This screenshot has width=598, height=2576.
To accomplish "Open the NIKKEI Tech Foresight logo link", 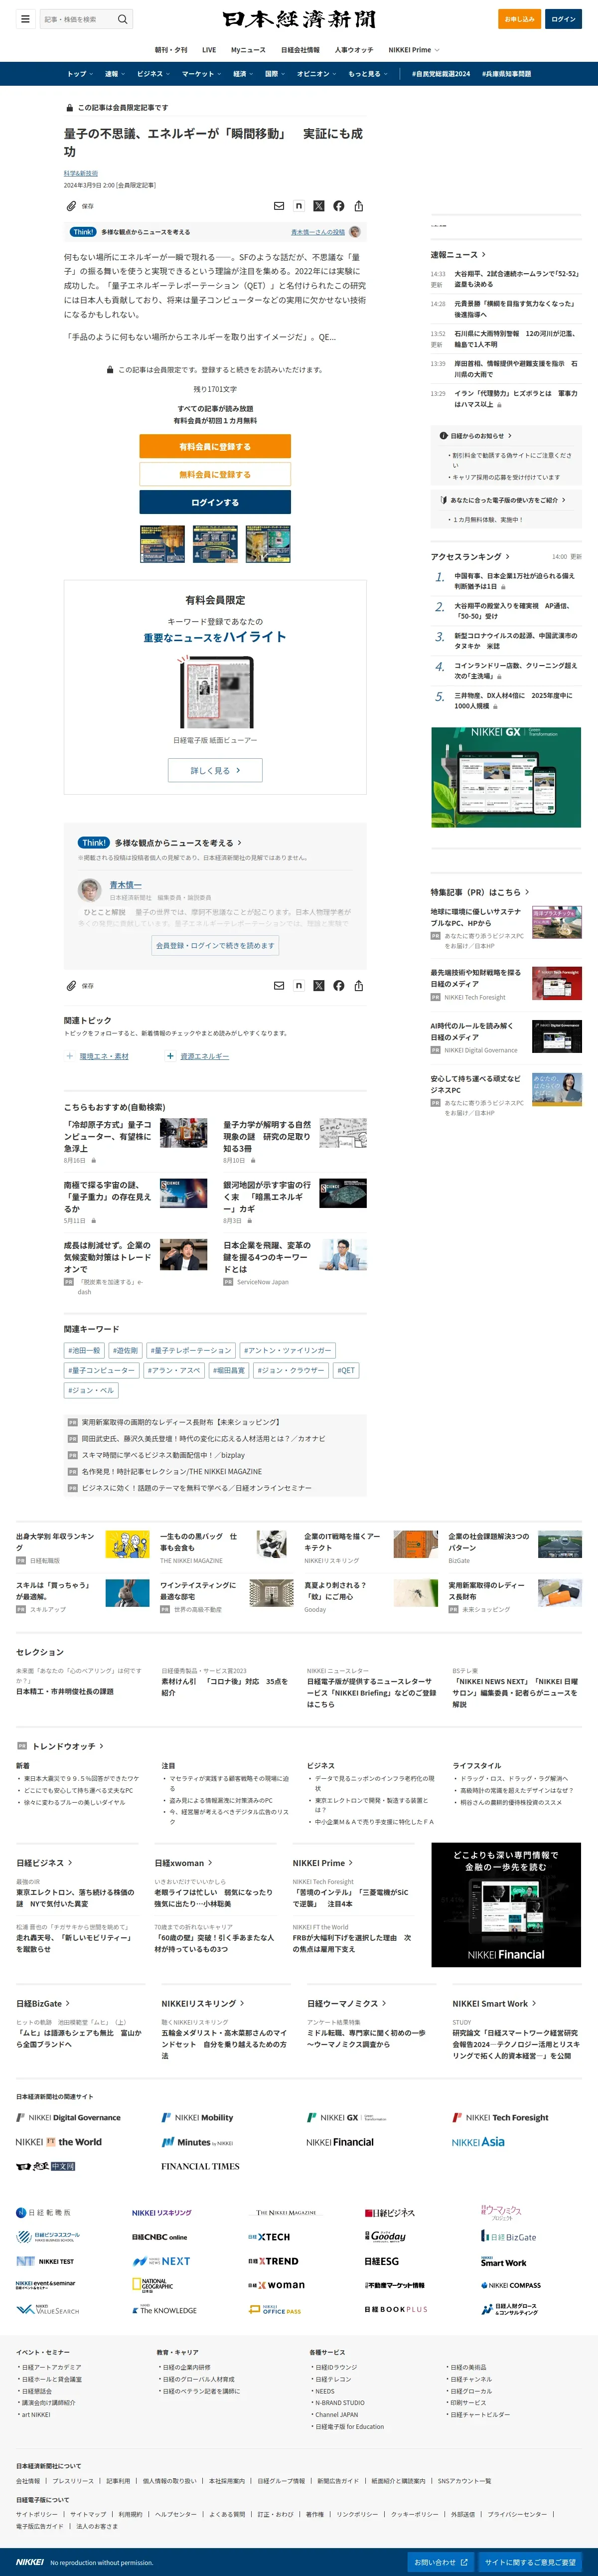I will pyautogui.click(x=501, y=2117).
